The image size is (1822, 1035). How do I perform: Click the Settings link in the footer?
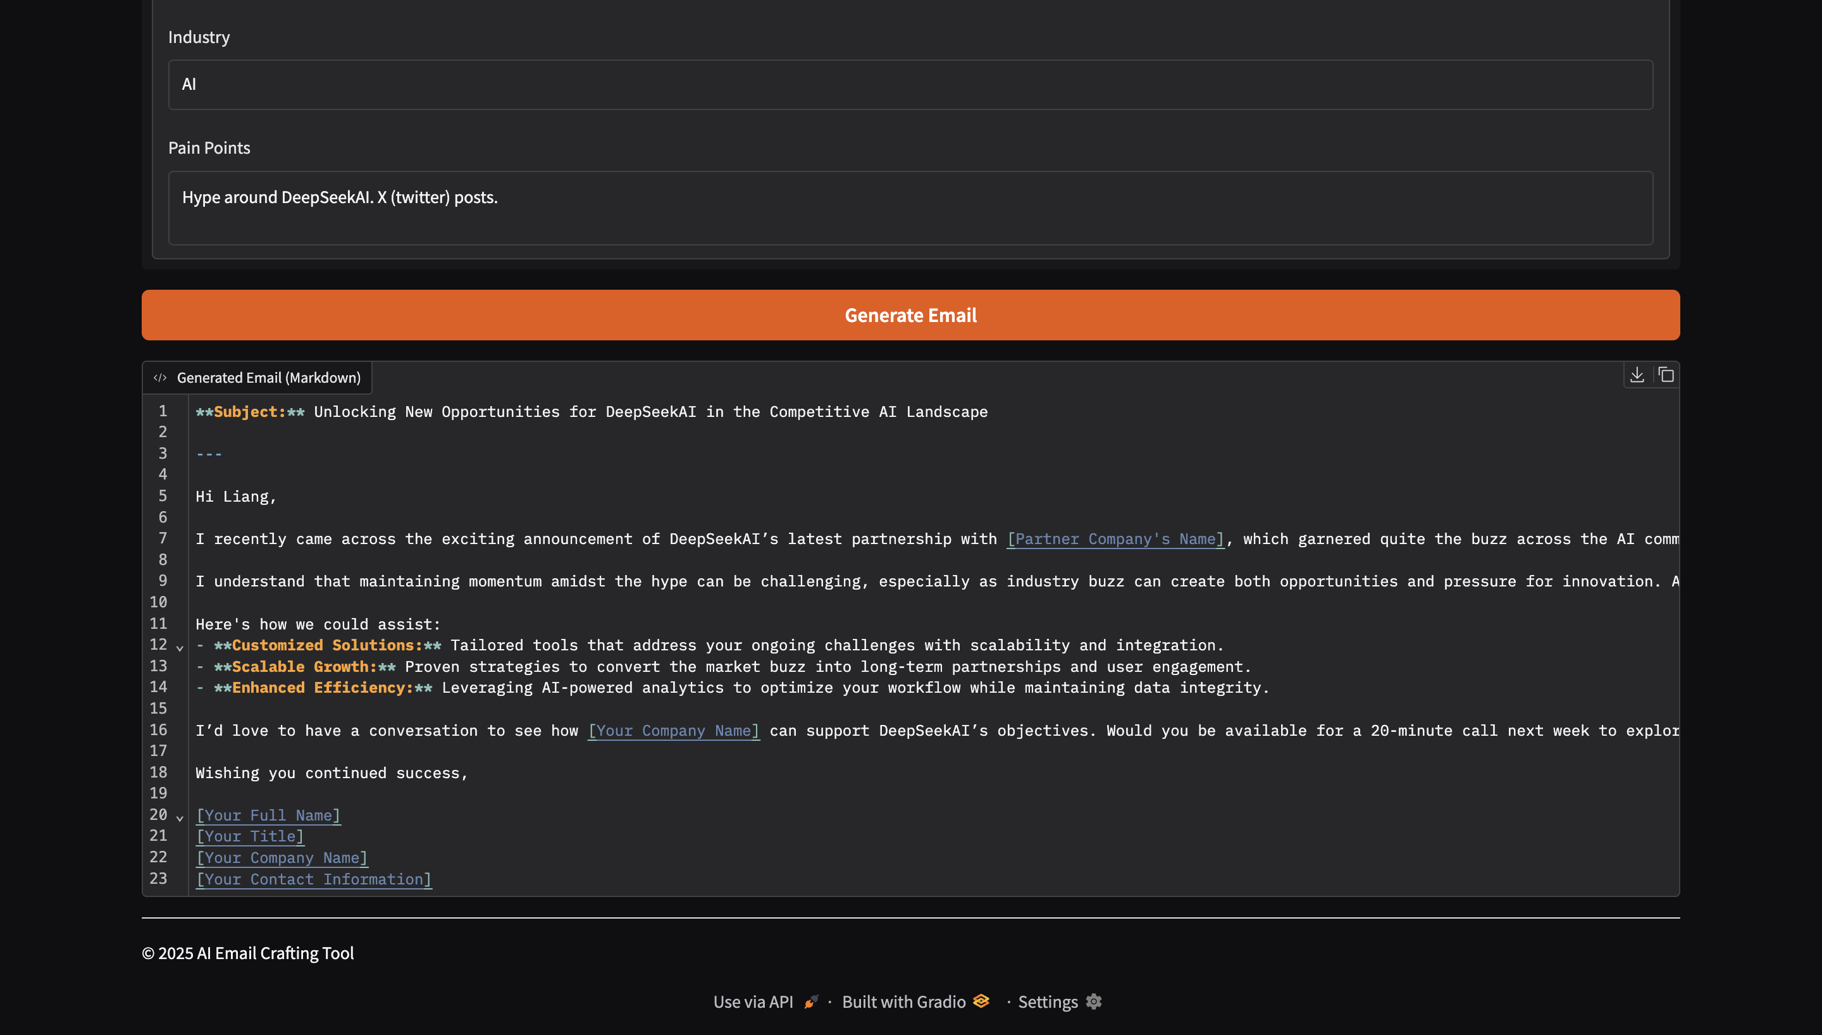click(1048, 1001)
